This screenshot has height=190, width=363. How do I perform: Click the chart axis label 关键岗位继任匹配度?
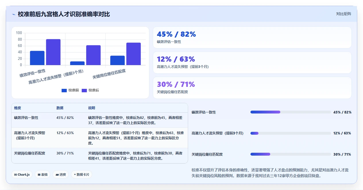tap(109, 74)
